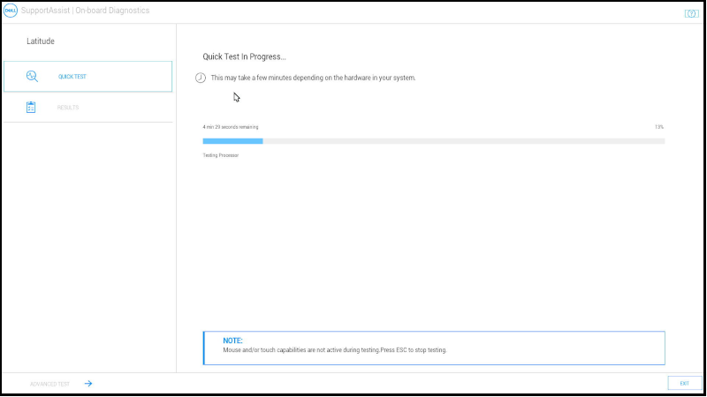Click the SupportAssist On-board Diagnostics title
The width and height of the screenshot is (707, 397).
click(x=87, y=11)
